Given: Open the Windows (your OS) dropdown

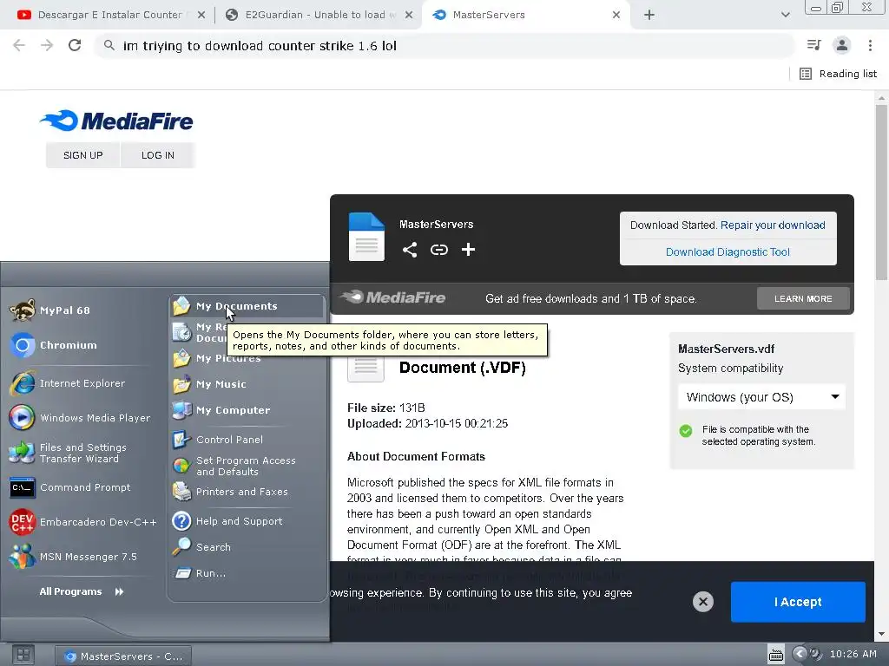Looking at the screenshot, I should pyautogui.click(x=761, y=397).
